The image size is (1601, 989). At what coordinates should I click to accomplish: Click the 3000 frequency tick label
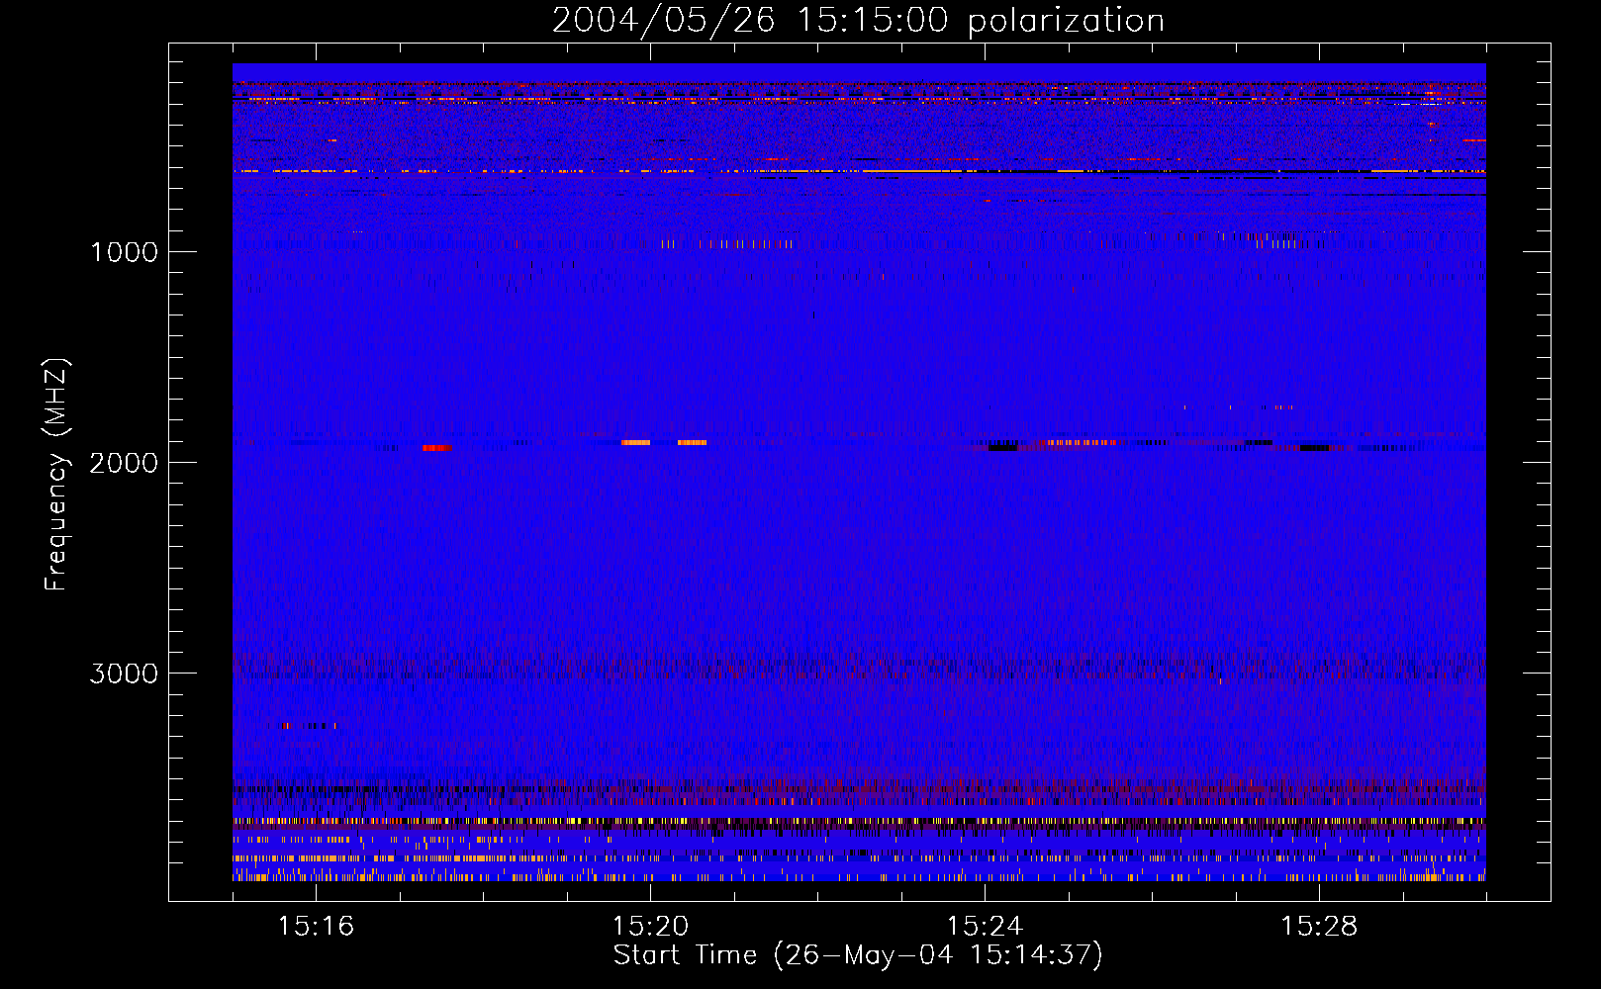click(x=124, y=674)
